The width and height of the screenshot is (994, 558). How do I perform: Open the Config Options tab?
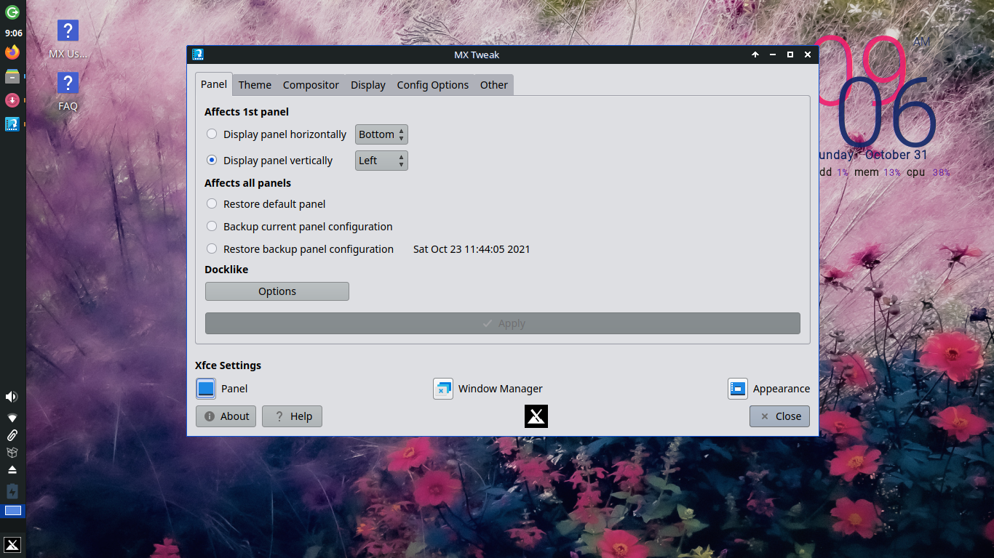pos(433,85)
